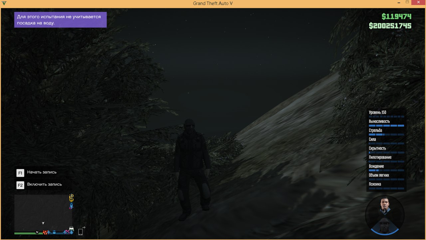Click the north 'N' compass marker on minimap

point(37,232)
